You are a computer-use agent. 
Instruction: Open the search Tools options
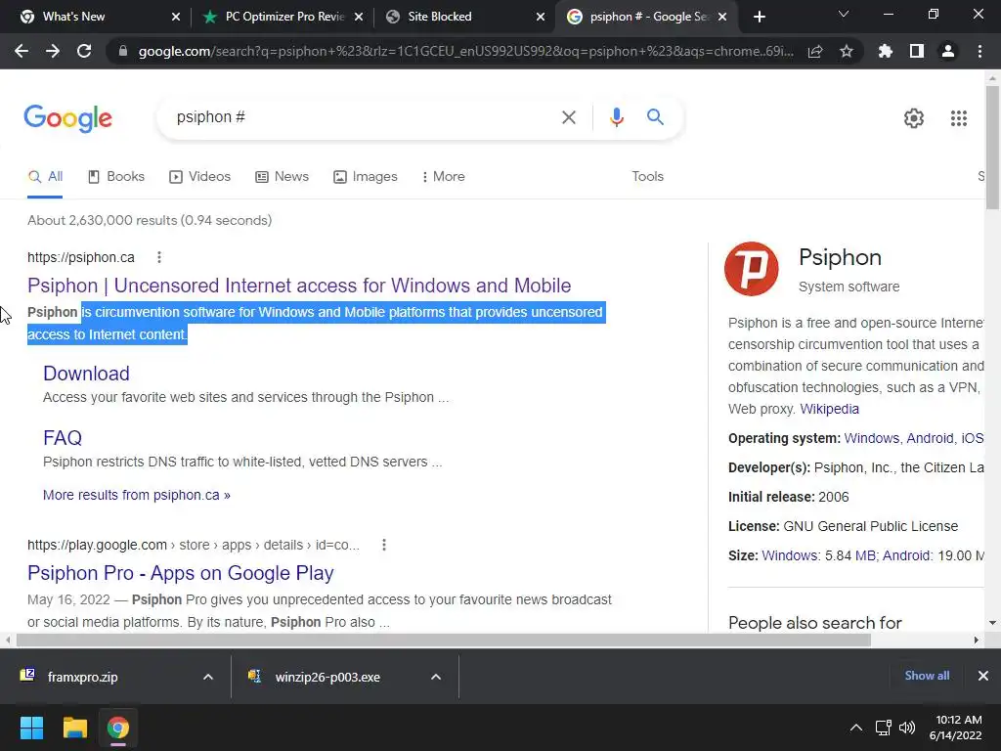tap(647, 176)
